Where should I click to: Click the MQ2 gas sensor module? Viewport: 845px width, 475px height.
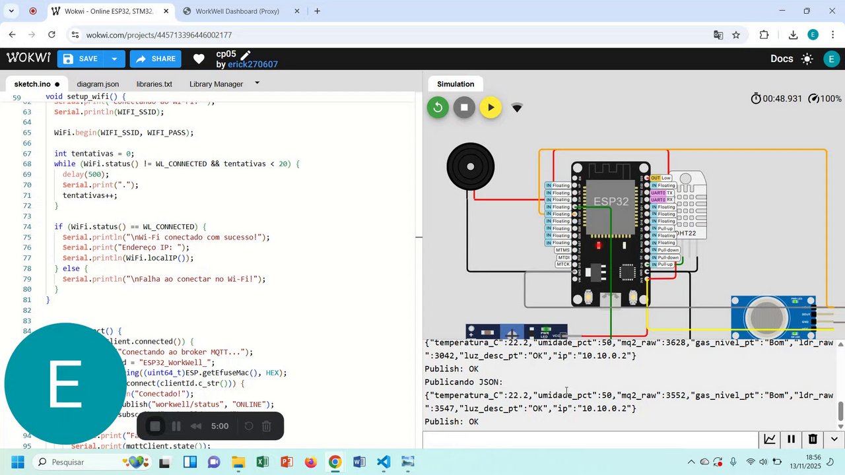pyautogui.click(x=774, y=317)
